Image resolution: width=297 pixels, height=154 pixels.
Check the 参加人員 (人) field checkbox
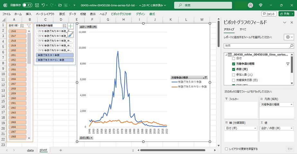234,75
